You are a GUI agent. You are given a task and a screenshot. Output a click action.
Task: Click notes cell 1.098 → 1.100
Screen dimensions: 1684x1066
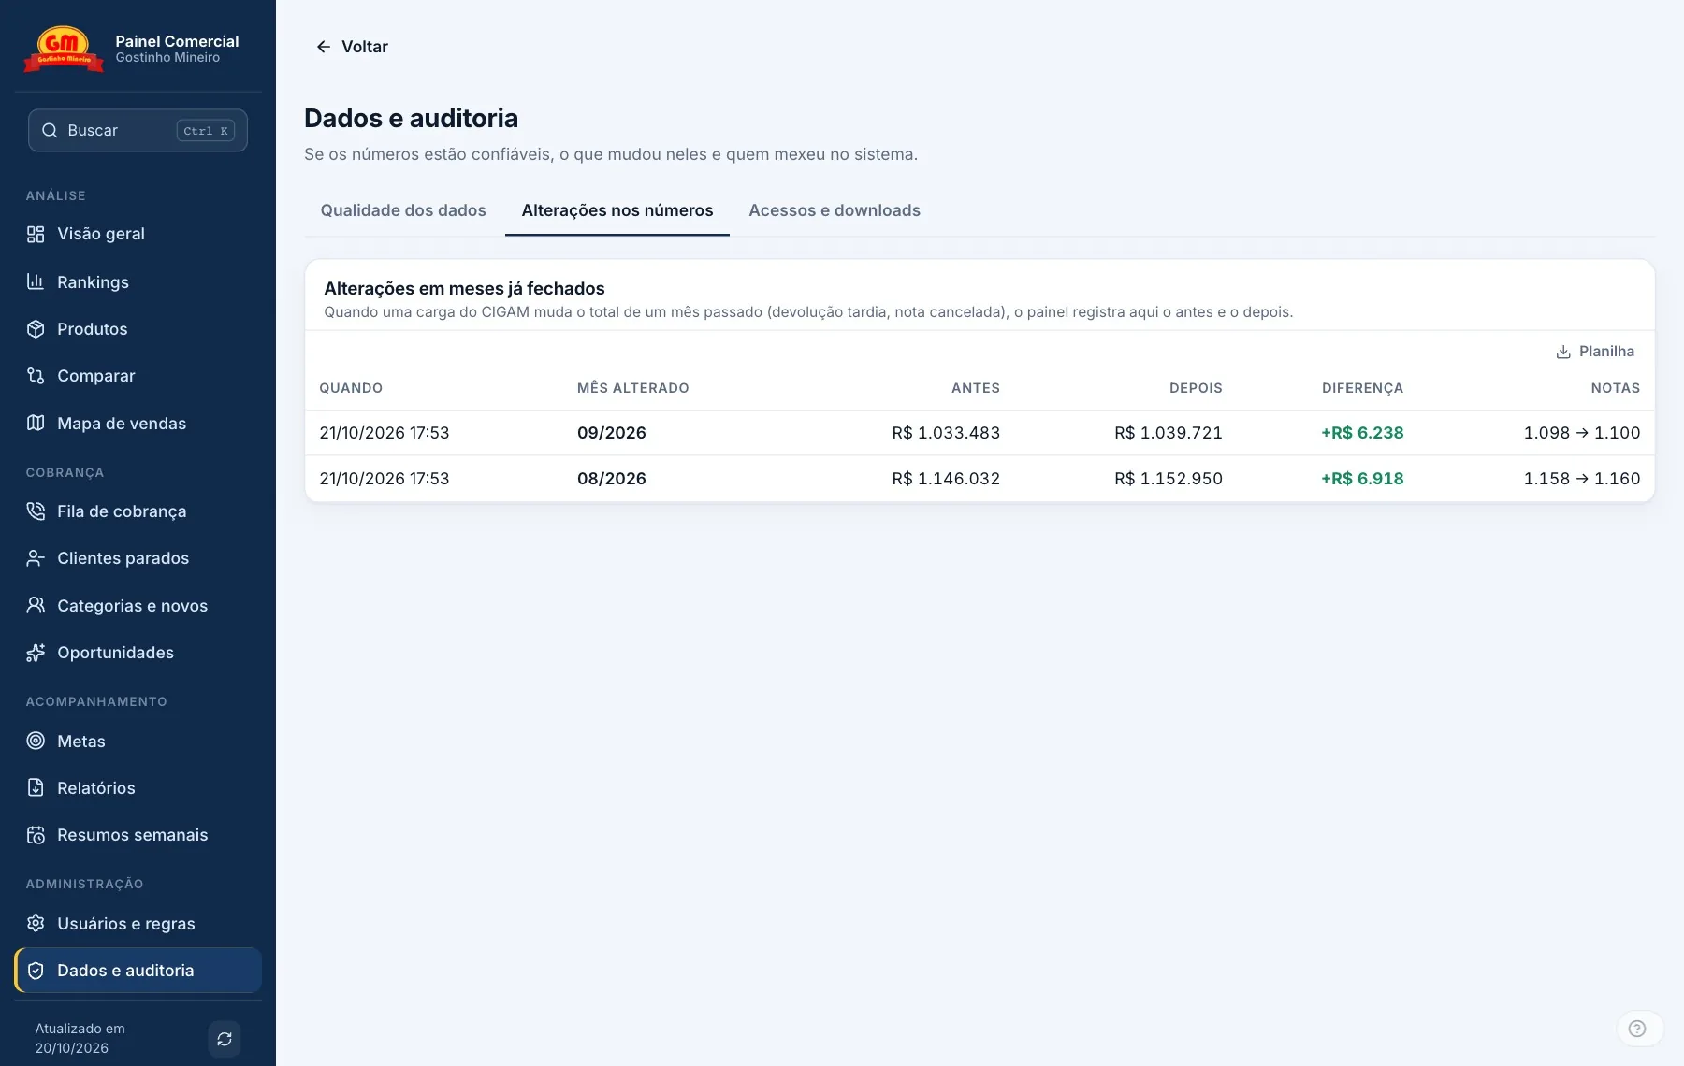[x=1582, y=433]
